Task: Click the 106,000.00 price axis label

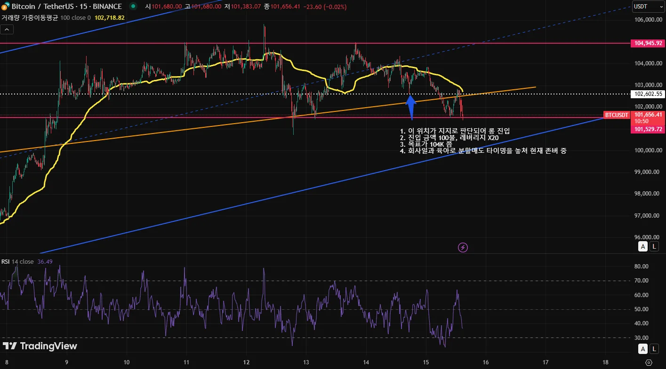Action: 649,20
